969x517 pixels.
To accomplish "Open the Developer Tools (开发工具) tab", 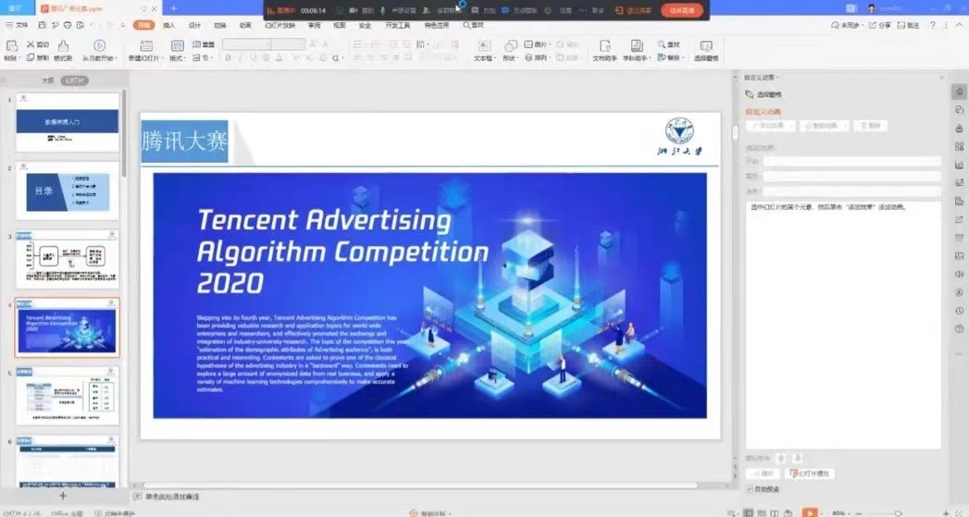I will (397, 25).
